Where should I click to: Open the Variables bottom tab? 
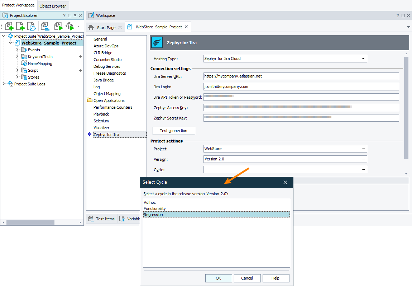click(129, 219)
